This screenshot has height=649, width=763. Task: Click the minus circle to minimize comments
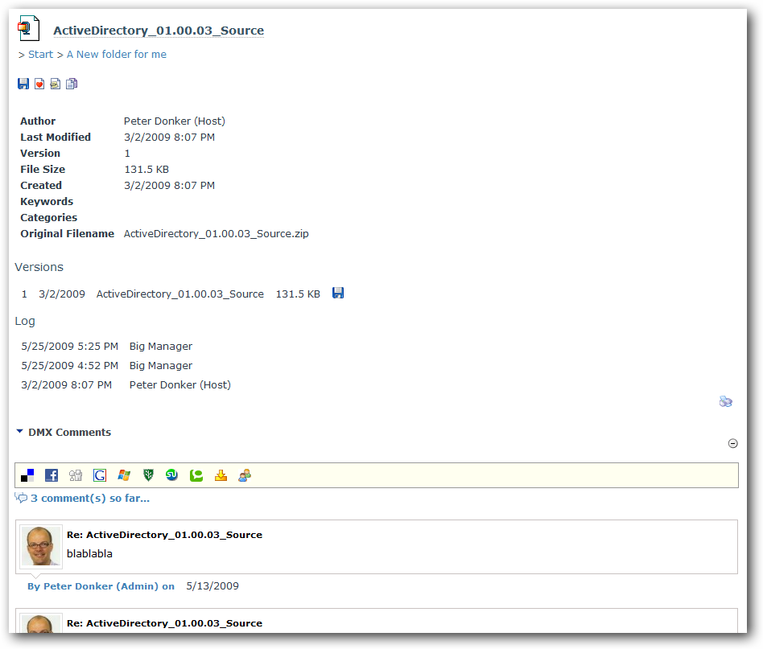(x=733, y=443)
